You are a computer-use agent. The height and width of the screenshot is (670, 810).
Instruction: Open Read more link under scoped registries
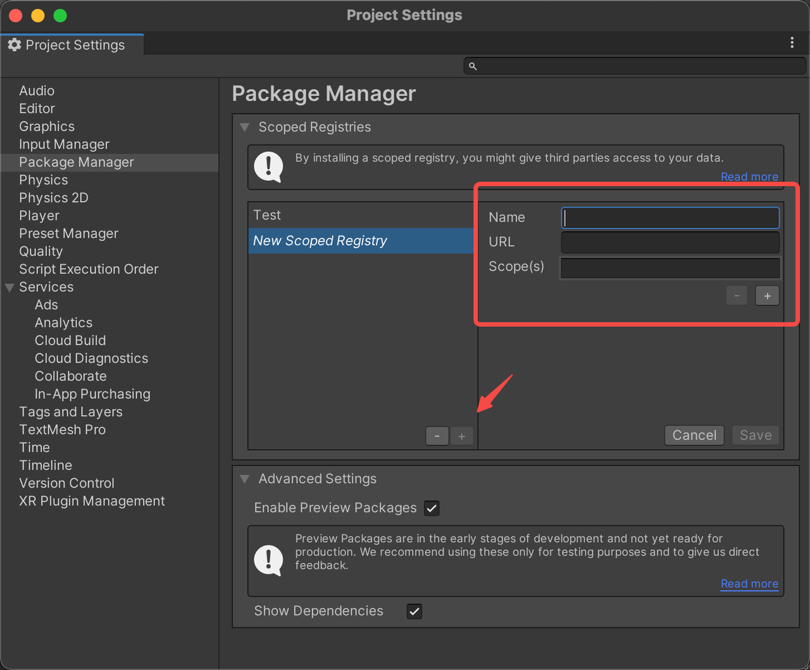pyautogui.click(x=749, y=177)
